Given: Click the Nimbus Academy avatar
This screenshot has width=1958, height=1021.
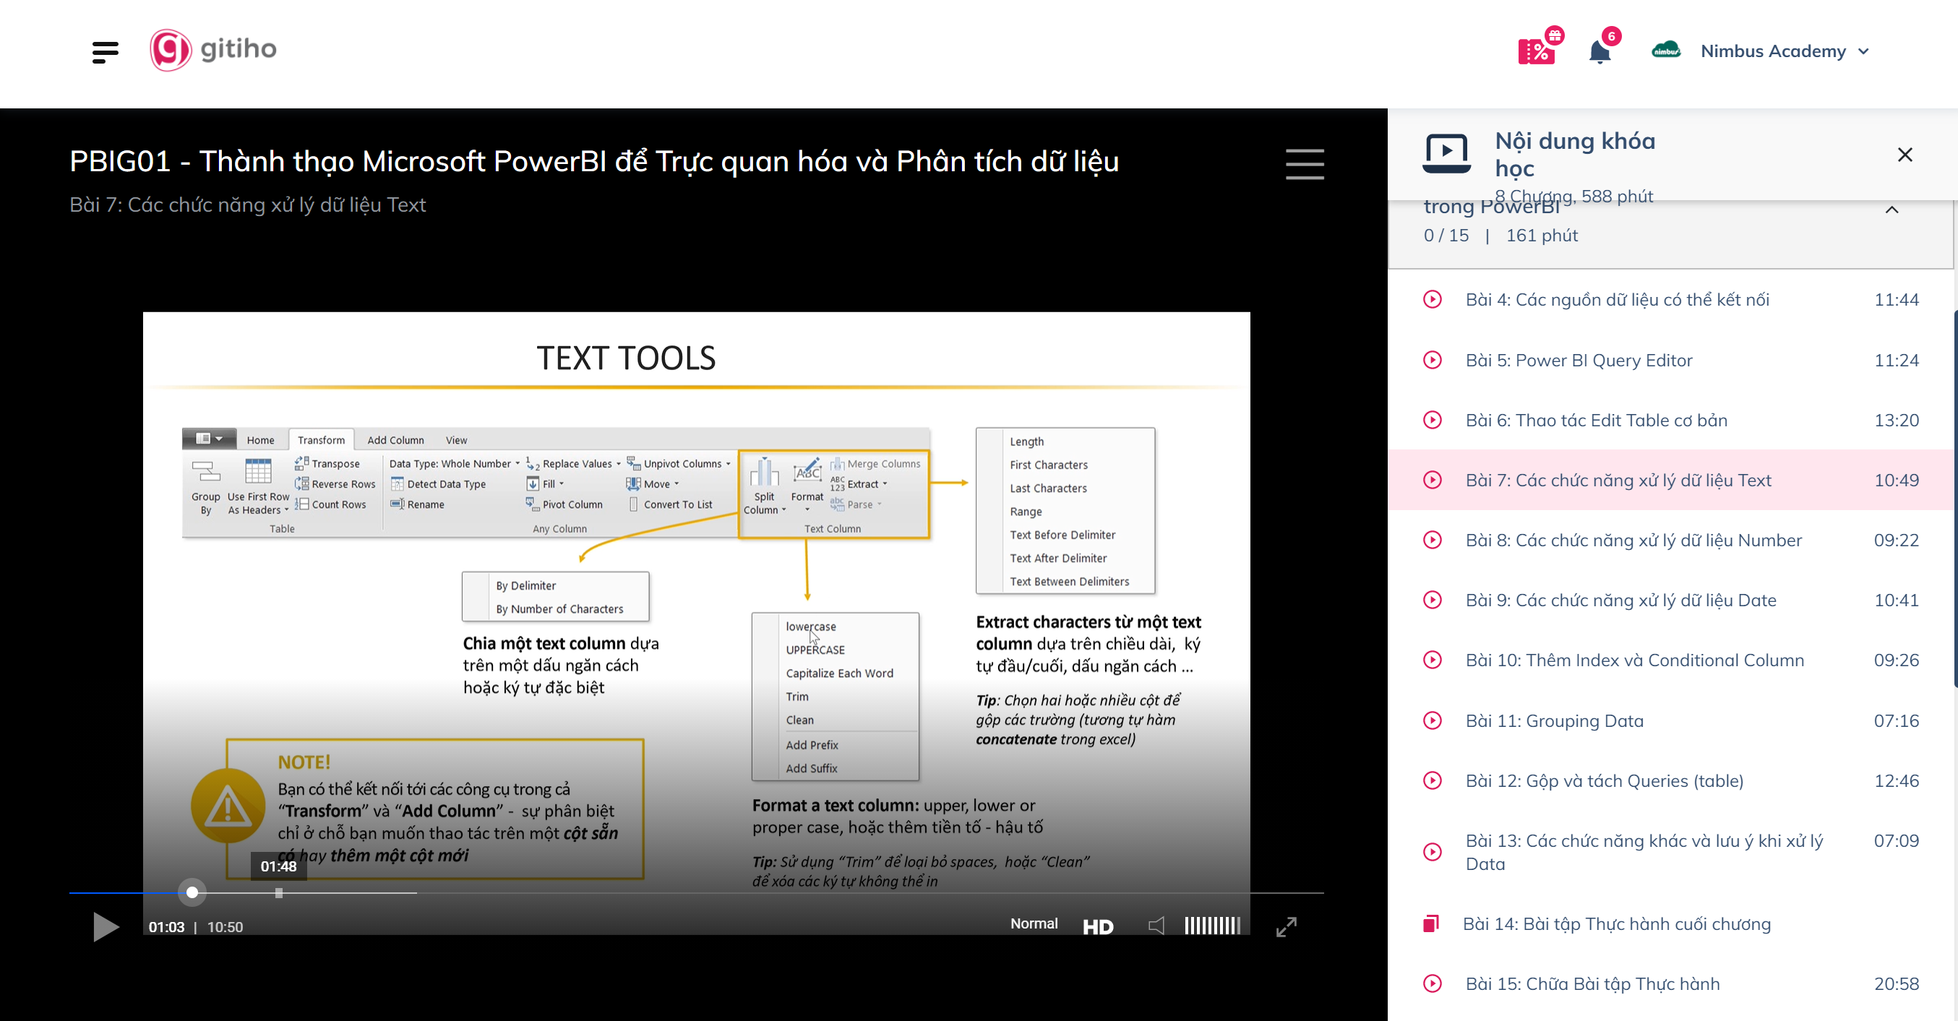Looking at the screenshot, I should 1665,51.
